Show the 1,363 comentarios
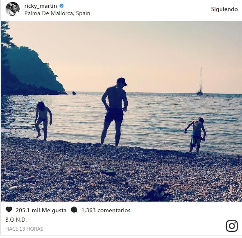The image size is (242, 238). 106,210
